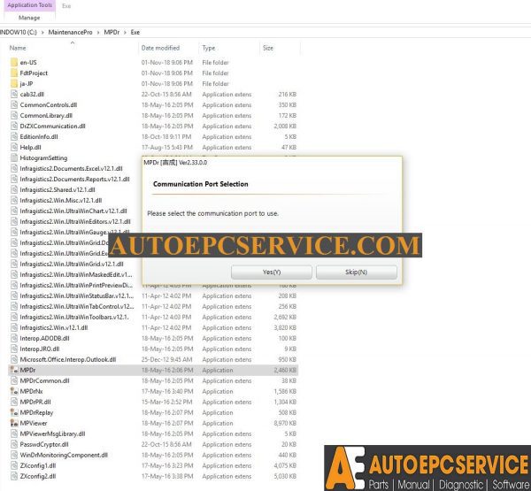Select Infragistics2.Win.UltraWinStatusBar file name
Screen dimensions: 531x491
(76, 295)
